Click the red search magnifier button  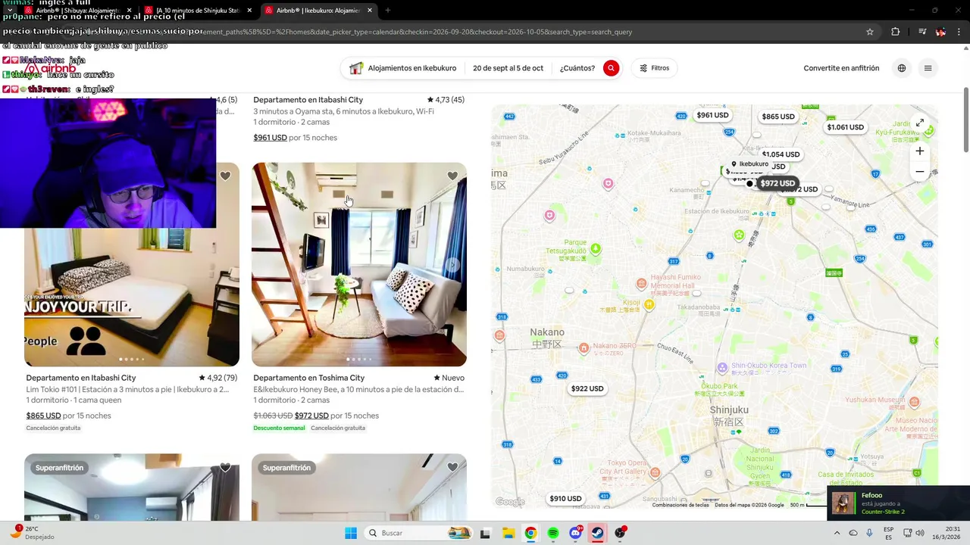[611, 68]
